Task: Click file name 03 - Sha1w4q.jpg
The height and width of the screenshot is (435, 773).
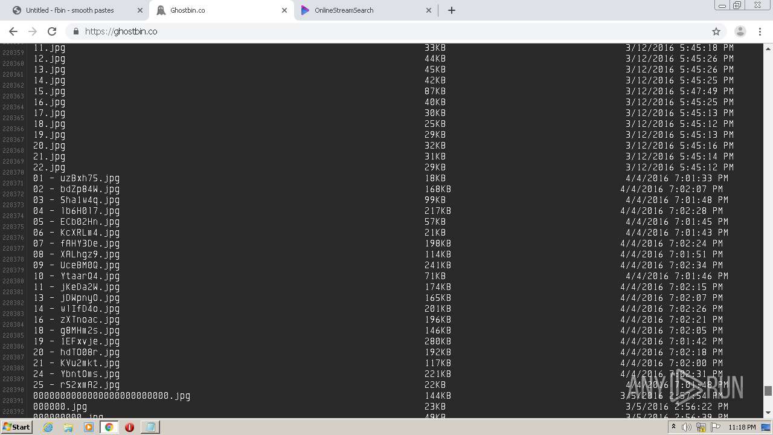Action: click(x=77, y=200)
